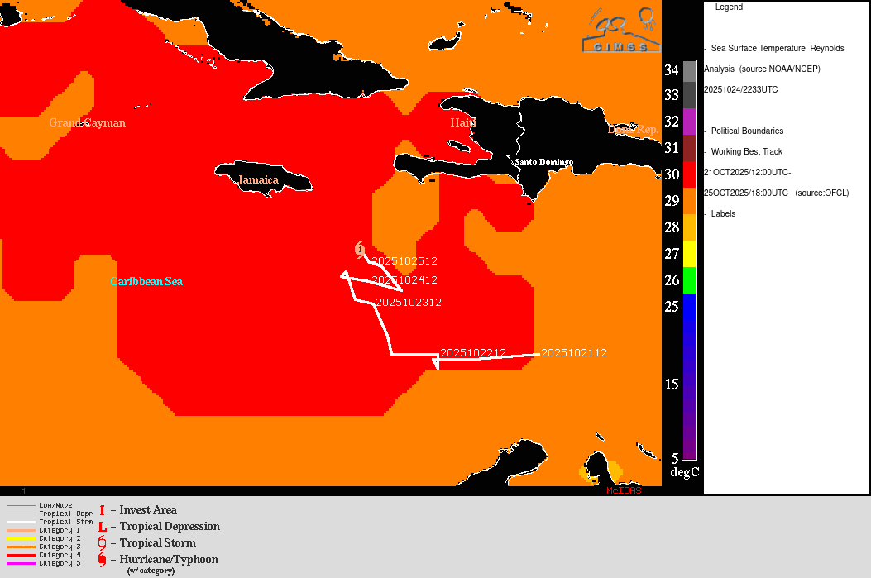Click the Political Boundaries legend entry

(x=747, y=131)
